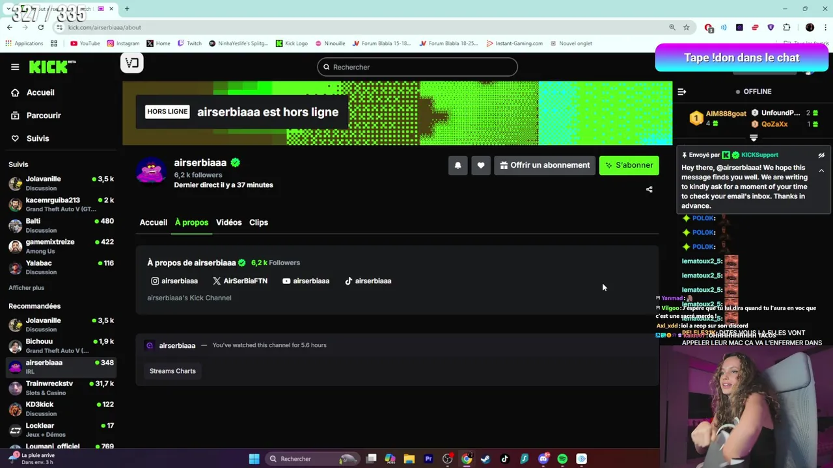Collapse the chat panel with arrow icon

681,92
